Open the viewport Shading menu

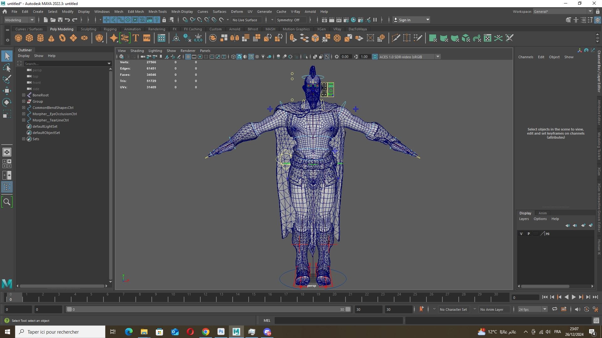(x=137, y=51)
